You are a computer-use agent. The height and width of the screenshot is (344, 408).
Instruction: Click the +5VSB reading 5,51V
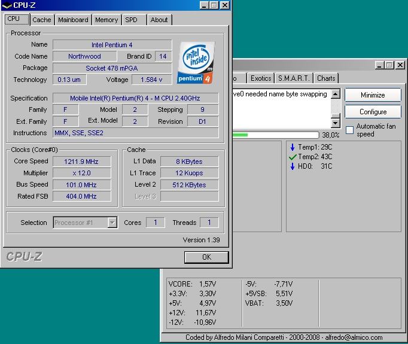(x=284, y=294)
